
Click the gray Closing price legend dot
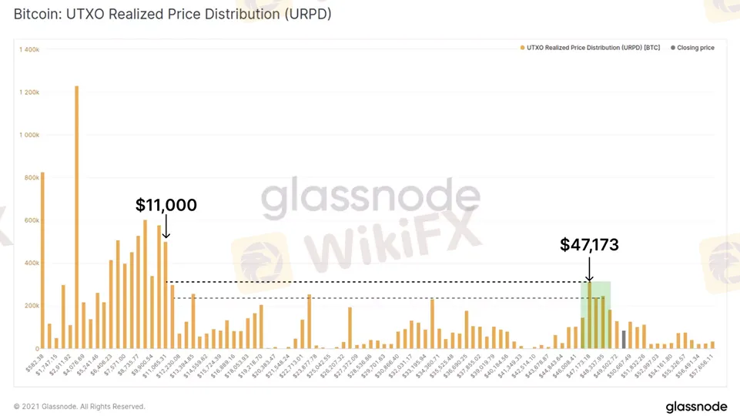click(x=673, y=48)
